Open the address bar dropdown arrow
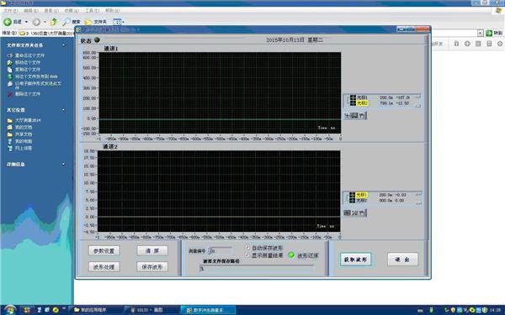The height and width of the screenshot is (315, 505). [481, 33]
